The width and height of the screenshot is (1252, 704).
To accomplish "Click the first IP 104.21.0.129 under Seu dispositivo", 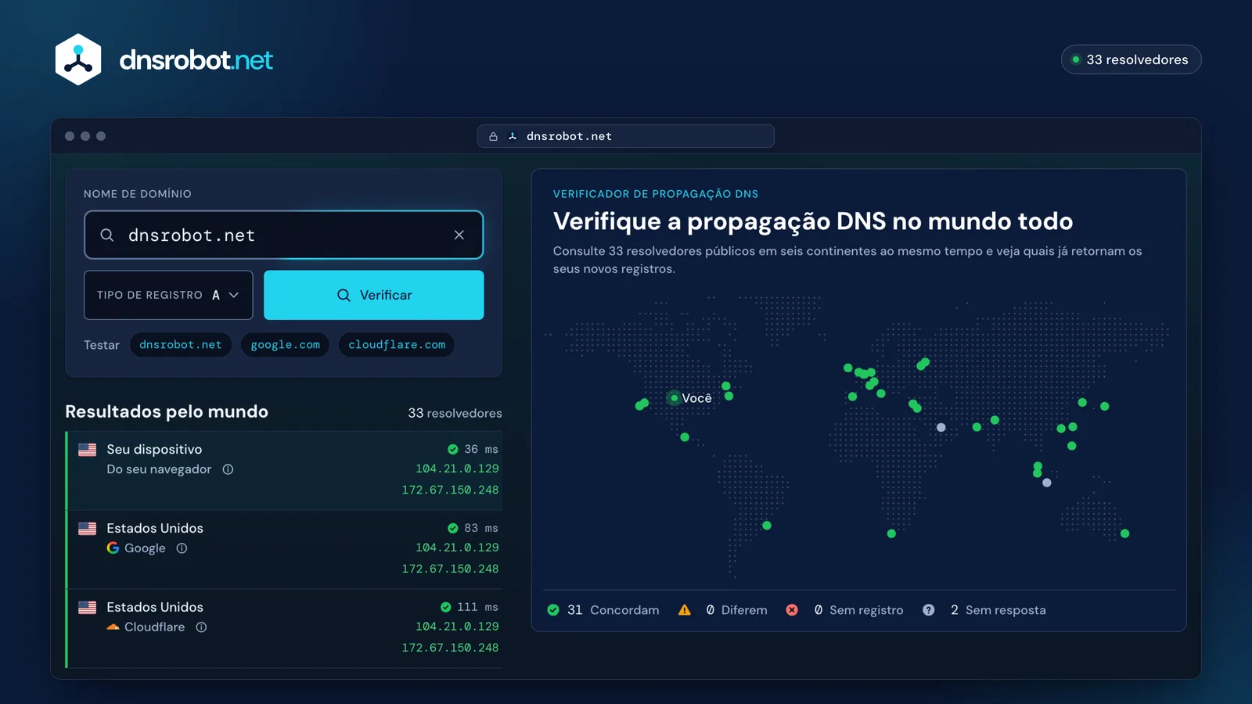I will (x=457, y=469).
